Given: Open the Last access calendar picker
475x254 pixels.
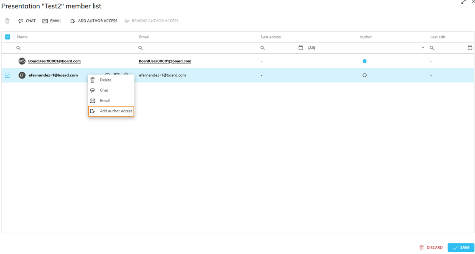Looking at the screenshot, I should point(301,48).
